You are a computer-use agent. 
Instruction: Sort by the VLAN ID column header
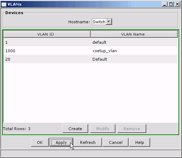coord(47,34)
